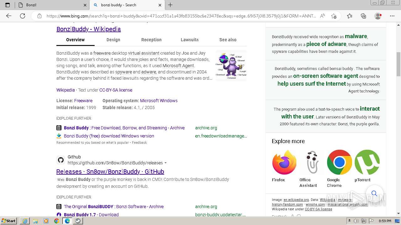
Task: Click the page vertical scrollbar thumb
Action: coord(398,64)
